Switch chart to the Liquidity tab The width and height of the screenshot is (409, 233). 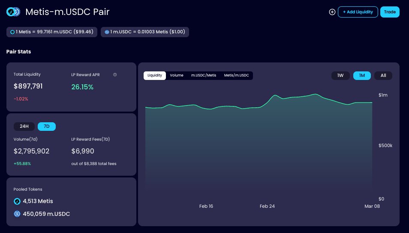tap(155, 75)
